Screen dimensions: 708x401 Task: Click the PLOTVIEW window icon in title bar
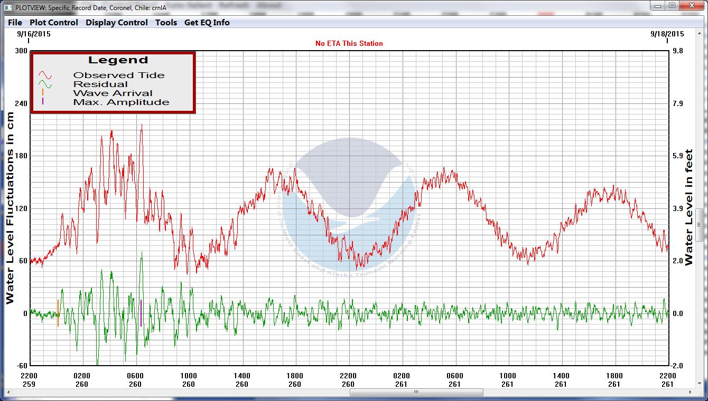[8, 7]
